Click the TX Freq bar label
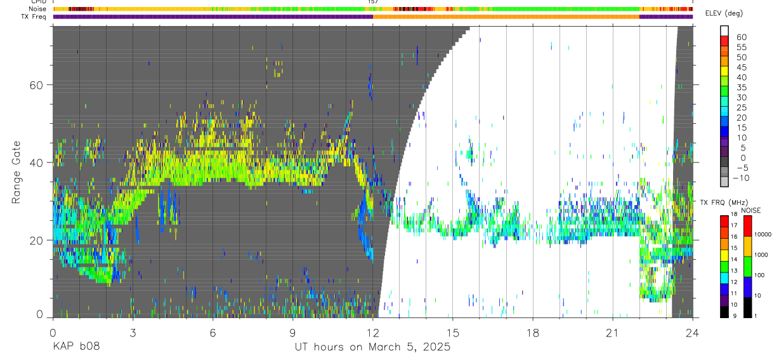Screen dimensions: 779x360 (x=33, y=17)
